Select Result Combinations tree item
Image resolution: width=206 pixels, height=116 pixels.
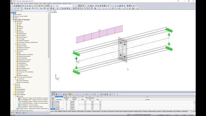(x=24, y=82)
